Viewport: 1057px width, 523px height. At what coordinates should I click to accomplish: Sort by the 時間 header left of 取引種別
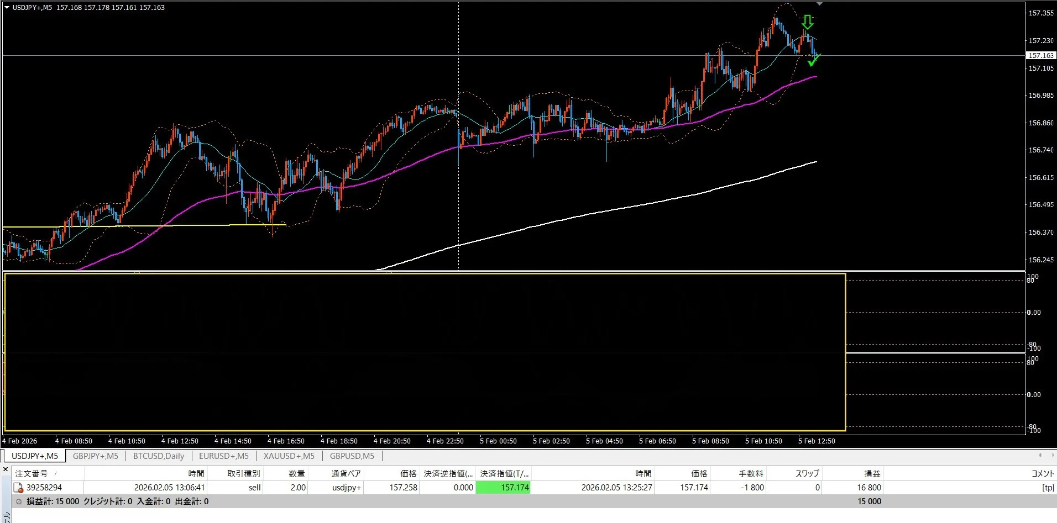[146, 473]
